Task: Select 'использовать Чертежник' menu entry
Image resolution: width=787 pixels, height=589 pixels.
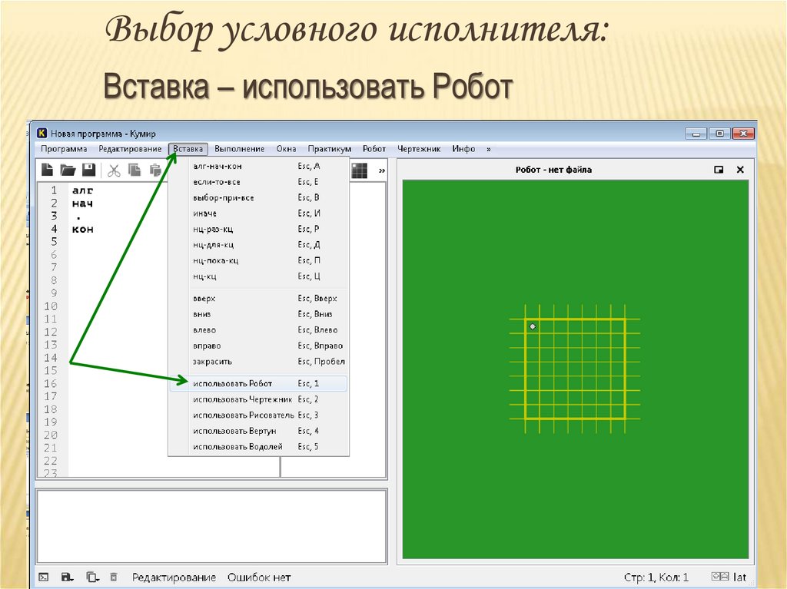Action: point(258,399)
